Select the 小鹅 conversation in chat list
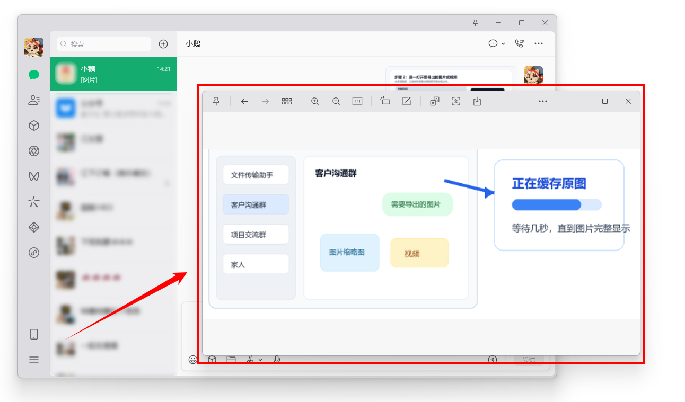Image resolution: width=685 pixels, height=402 pixels. 113,74
